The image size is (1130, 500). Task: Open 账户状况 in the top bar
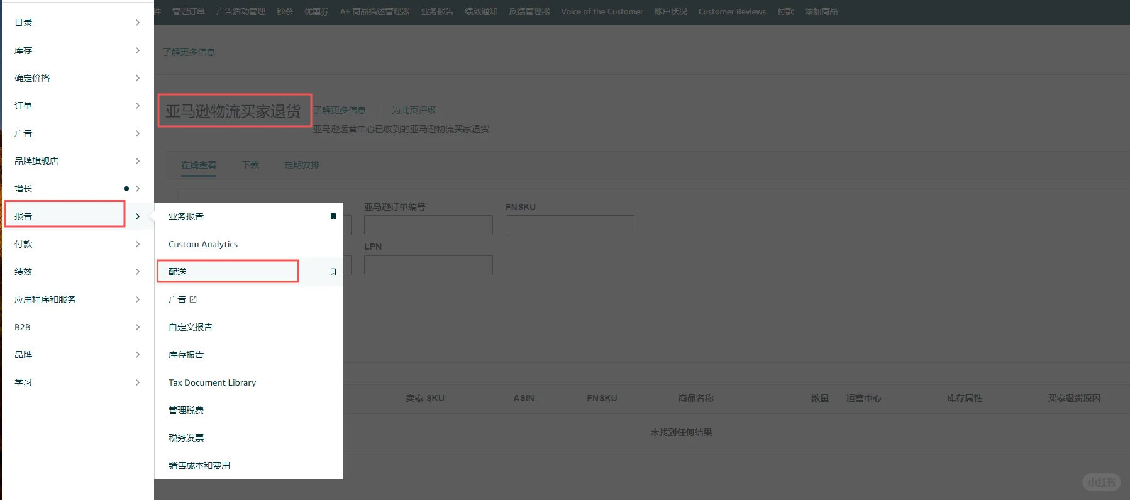(x=671, y=11)
